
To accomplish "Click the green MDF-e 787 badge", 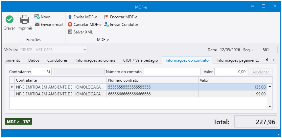I will click(x=18, y=122).
